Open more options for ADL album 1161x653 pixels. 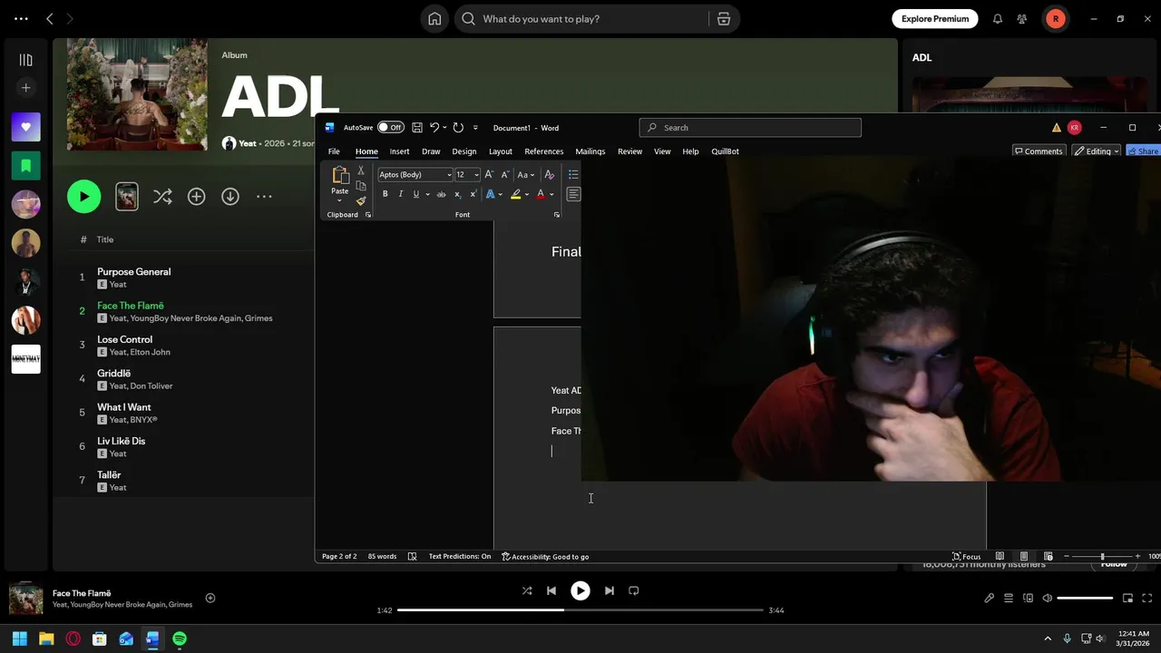click(x=264, y=196)
